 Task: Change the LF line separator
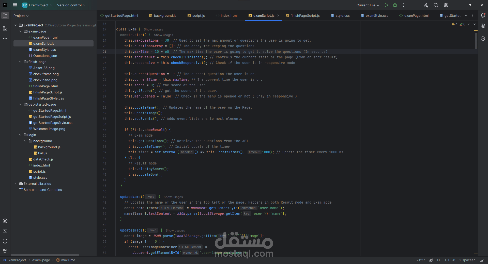pyautogui.click(x=439, y=260)
